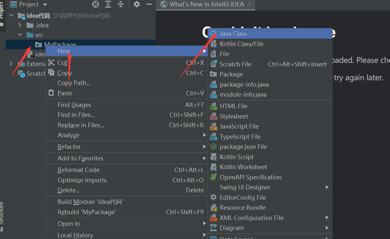Select Replace in Files... entry
This screenshot has width=390, height=239.
126,125
